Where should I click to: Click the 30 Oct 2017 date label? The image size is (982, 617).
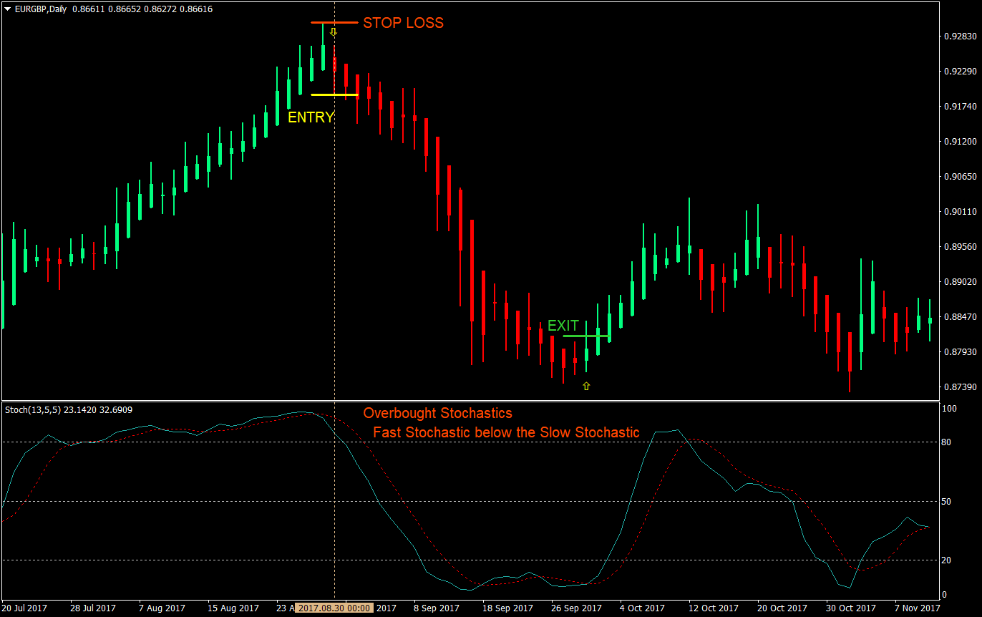pyautogui.click(x=851, y=608)
